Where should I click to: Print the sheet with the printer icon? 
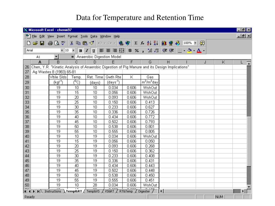pos(50,43)
